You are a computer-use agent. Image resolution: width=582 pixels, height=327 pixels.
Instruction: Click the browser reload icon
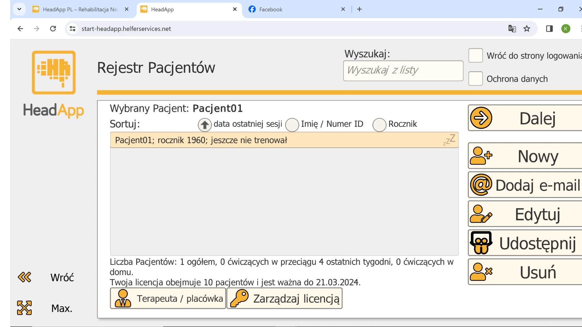point(53,29)
